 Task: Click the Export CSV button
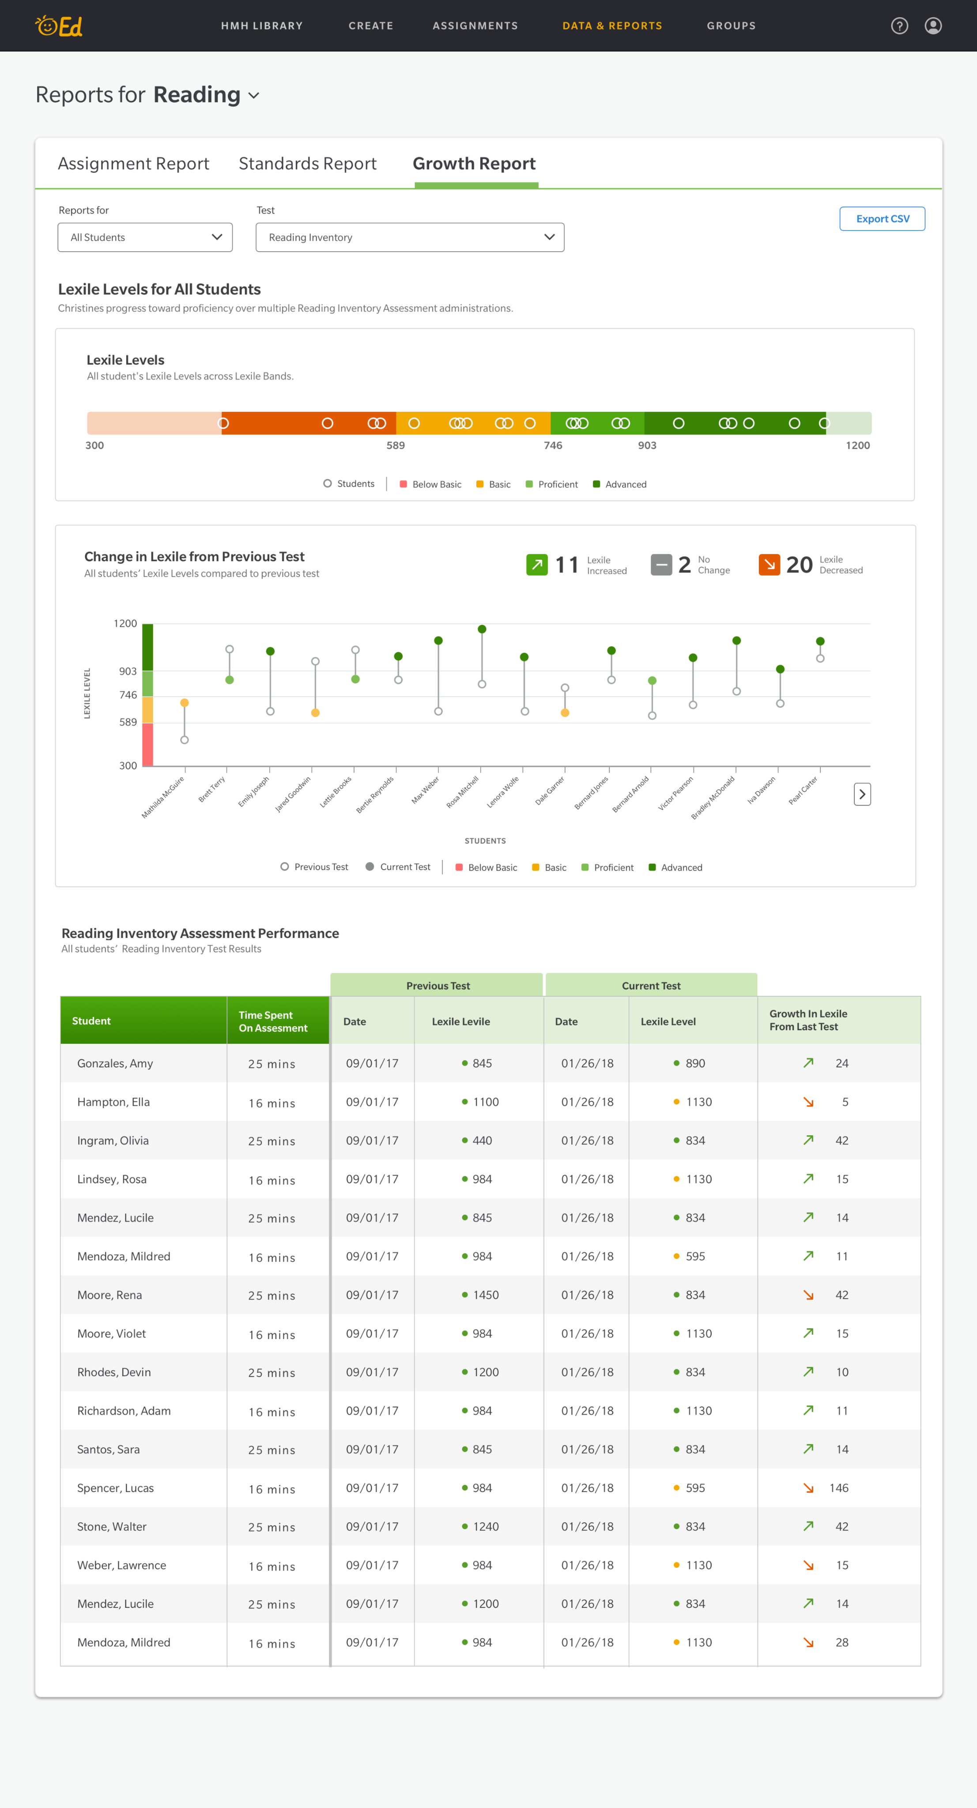pos(882,218)
